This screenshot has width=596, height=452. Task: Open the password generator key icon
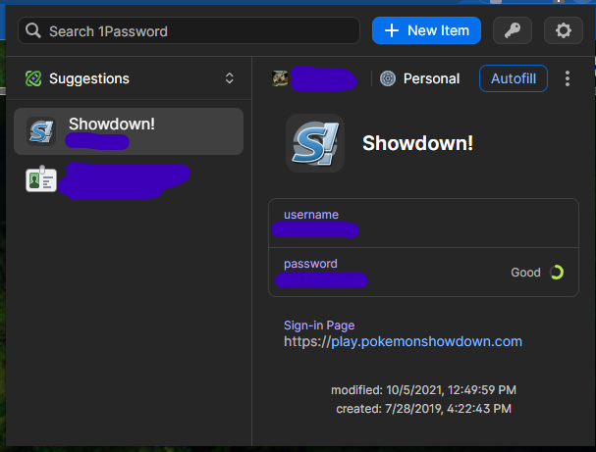tap(512, 30)
